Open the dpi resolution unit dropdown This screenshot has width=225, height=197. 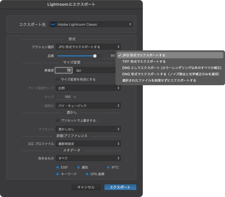[95, 70]
